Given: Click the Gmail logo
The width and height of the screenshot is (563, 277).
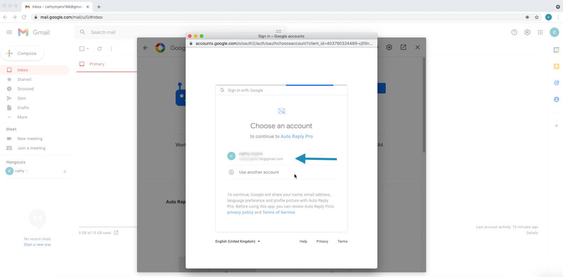Looking at the screenshot, I should [x=34, y=32].
